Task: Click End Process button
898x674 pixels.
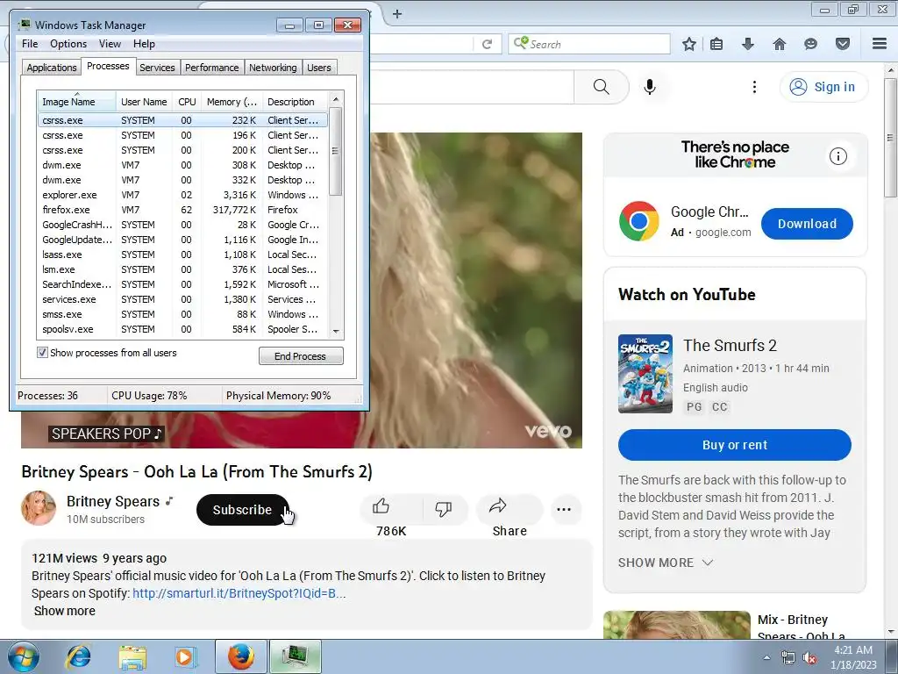Action: [x=301, y=356]
